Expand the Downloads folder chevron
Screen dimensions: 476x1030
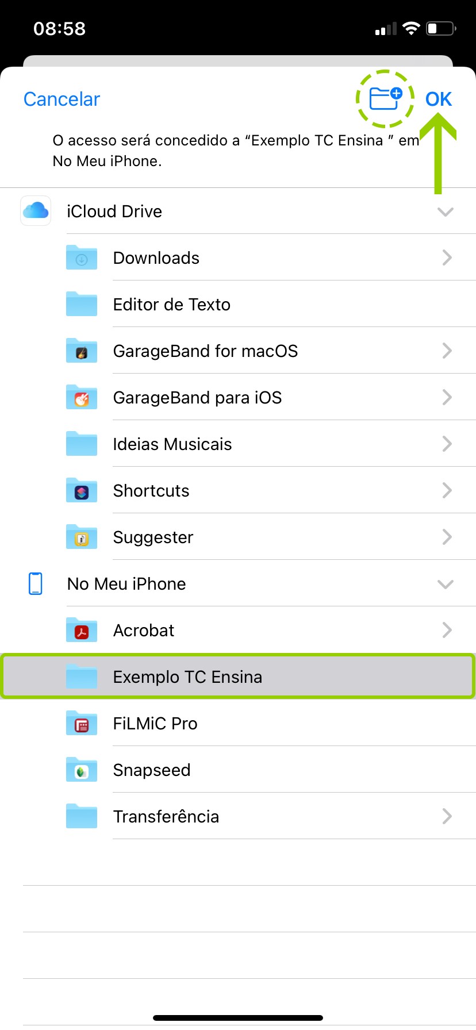point(447,257)
